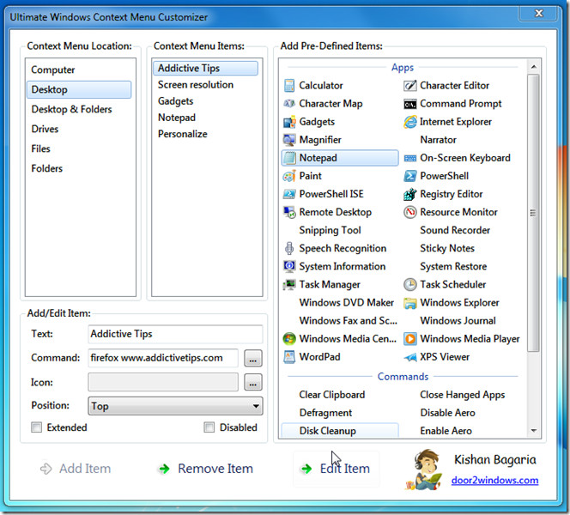The width and height of the screenshot is (570, 515).
Task: Click the scroll up arrow in pre-defined list
Action: coord(534,66)
